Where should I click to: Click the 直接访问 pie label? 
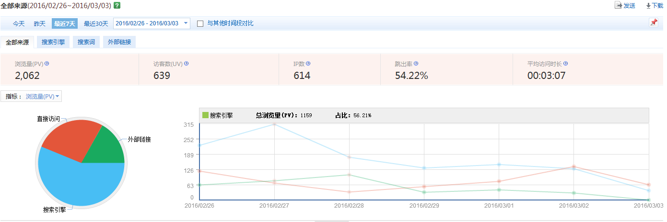coord(48,118)
